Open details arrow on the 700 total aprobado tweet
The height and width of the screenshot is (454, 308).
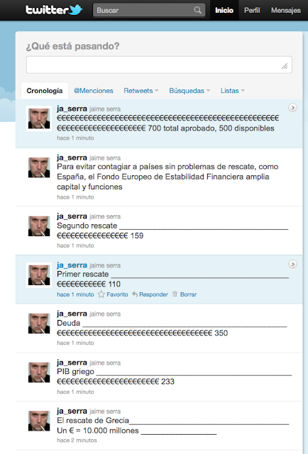click(292, 108)
